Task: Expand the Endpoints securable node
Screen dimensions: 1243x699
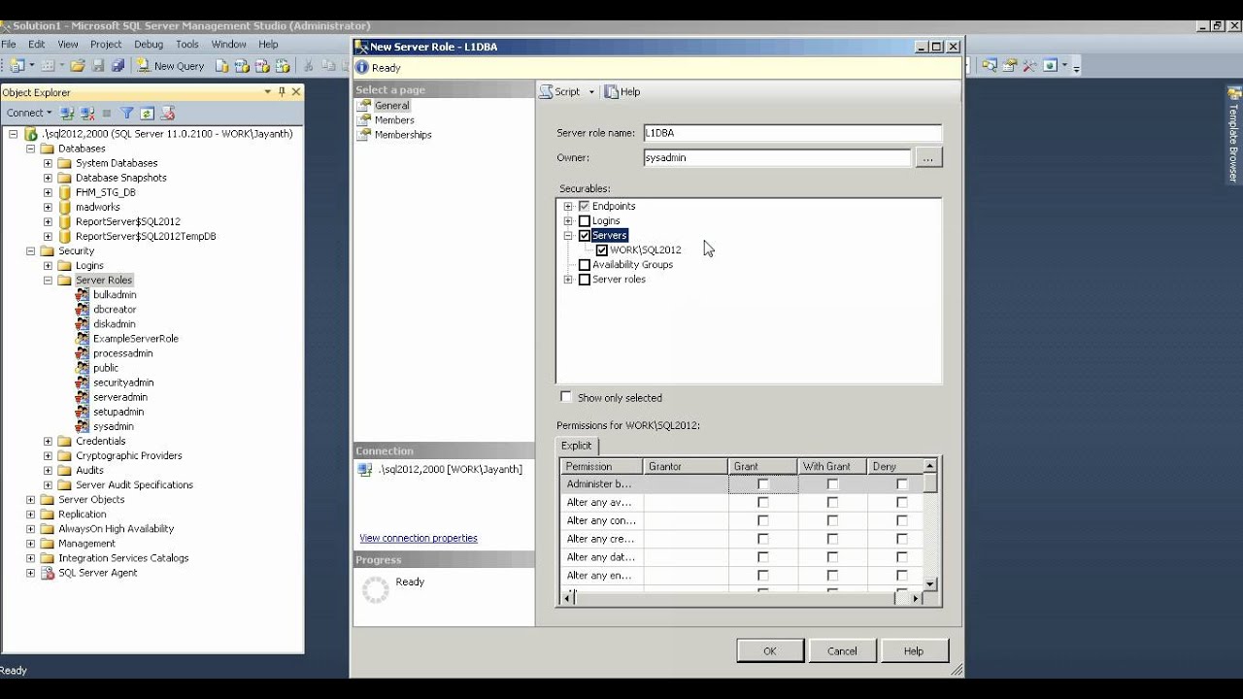Action: point(568,206)
